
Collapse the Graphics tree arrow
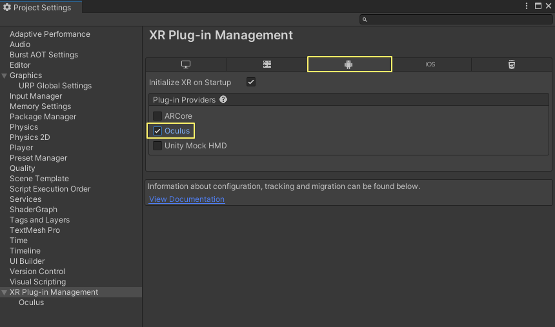pyautogui.click(x=5, y=75)
